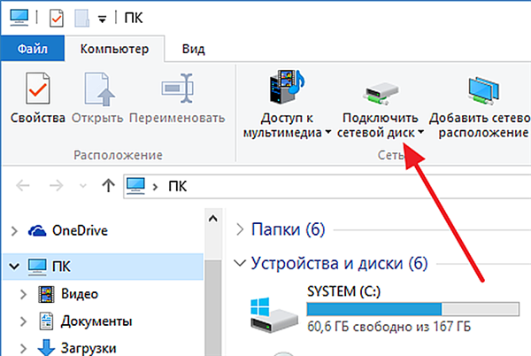The width and height of the screenshot is (531, 356).
Task: Click the Папки (6) group header text
Action: click(289, 229)
